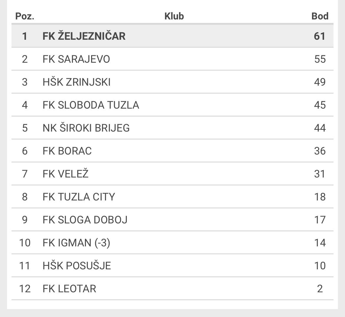Select the FK ŽELJEZNIČAR row
The image size is (345, 317).
(x=172, y=36)
